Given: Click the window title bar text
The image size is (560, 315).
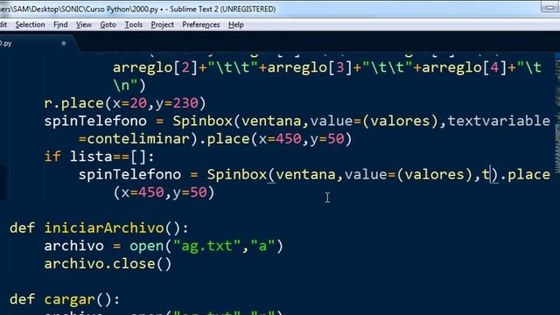Looking at the screenshot, I should point(138,9).
